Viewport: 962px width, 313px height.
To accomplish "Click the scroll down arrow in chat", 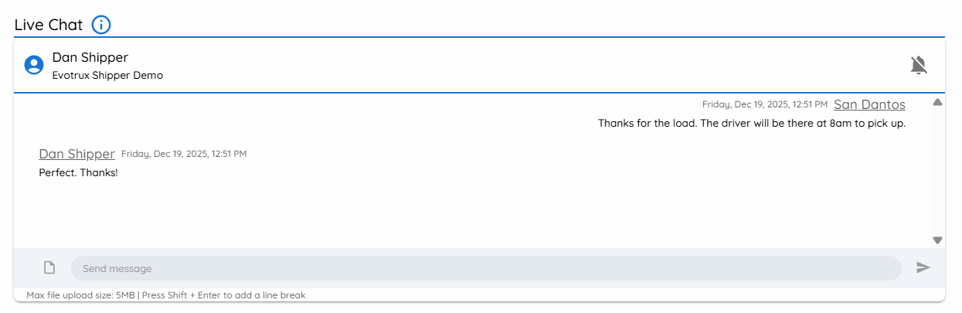I will coord(937,240).
